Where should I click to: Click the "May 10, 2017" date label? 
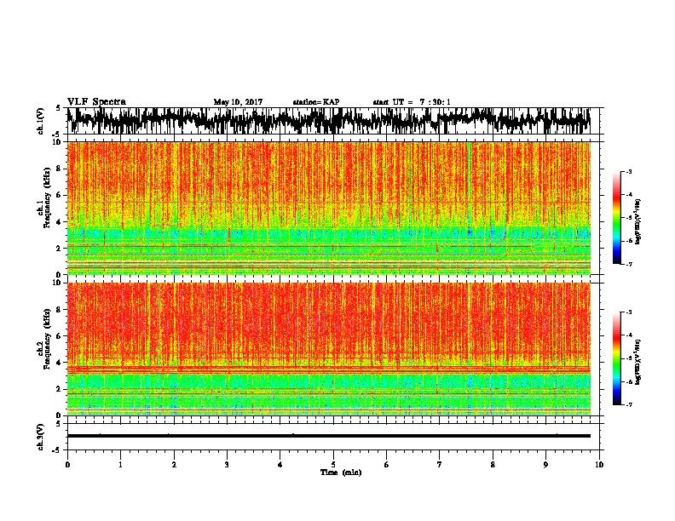pyautogui.click(x=238, y=102)
